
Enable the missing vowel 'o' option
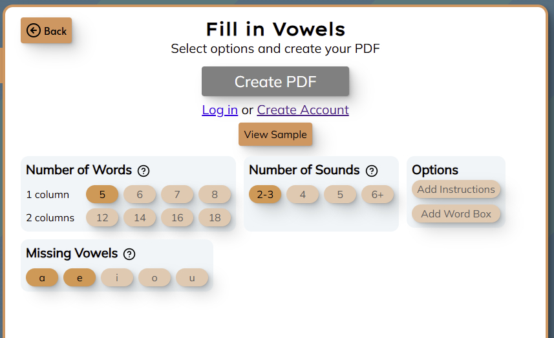point(154,278)
